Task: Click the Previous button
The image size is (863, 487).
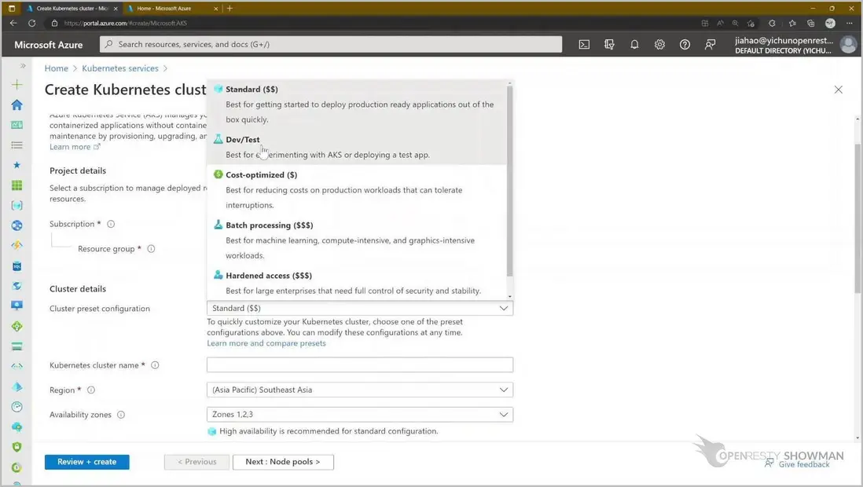Action: [x=196, y=462]
